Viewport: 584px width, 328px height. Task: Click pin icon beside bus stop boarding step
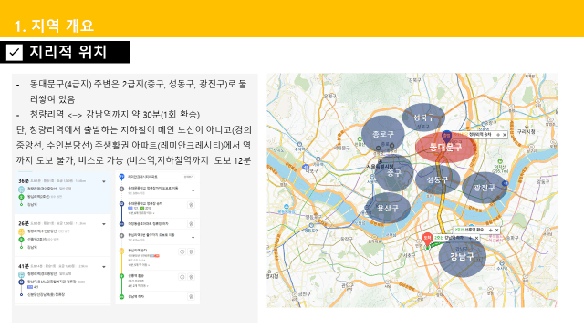(x=191, y=204)
